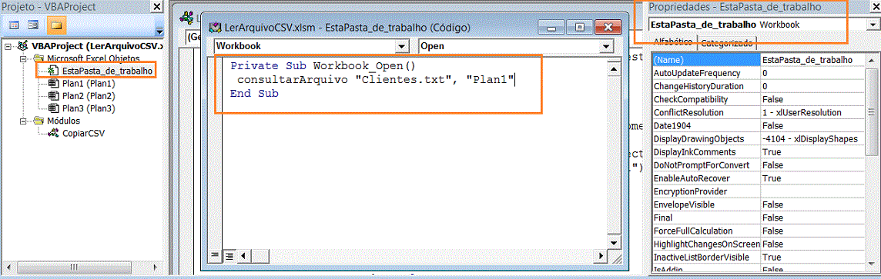
Task: Open the Workbook object dropdown
Action: pos(401,46)
